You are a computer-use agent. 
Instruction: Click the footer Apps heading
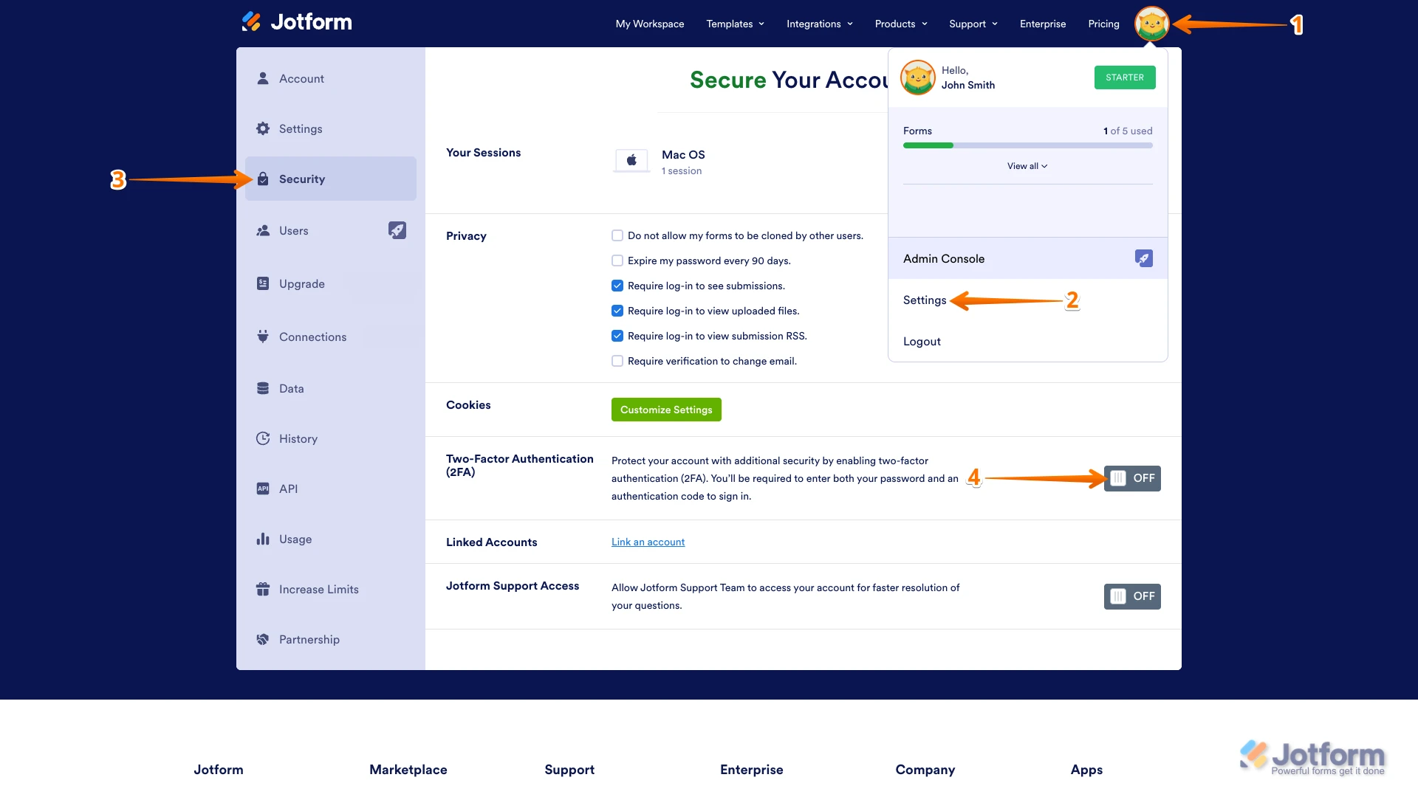[x=1086, y=770]
